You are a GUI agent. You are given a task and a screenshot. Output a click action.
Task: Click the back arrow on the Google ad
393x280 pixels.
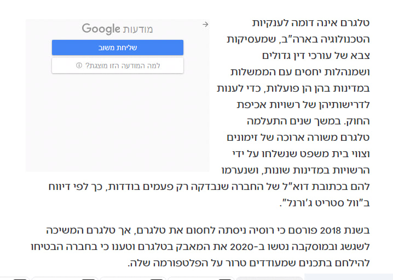point(205,25)
